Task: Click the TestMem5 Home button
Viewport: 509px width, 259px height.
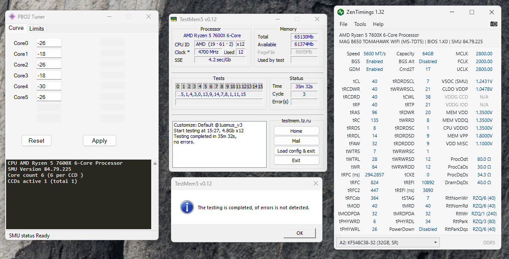Action: (296, 131)
